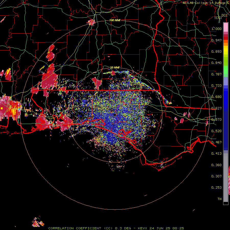Viewport: 230px width, 230px height.
Task: Click the 0.467 scale value
Action: coord(216,142)
